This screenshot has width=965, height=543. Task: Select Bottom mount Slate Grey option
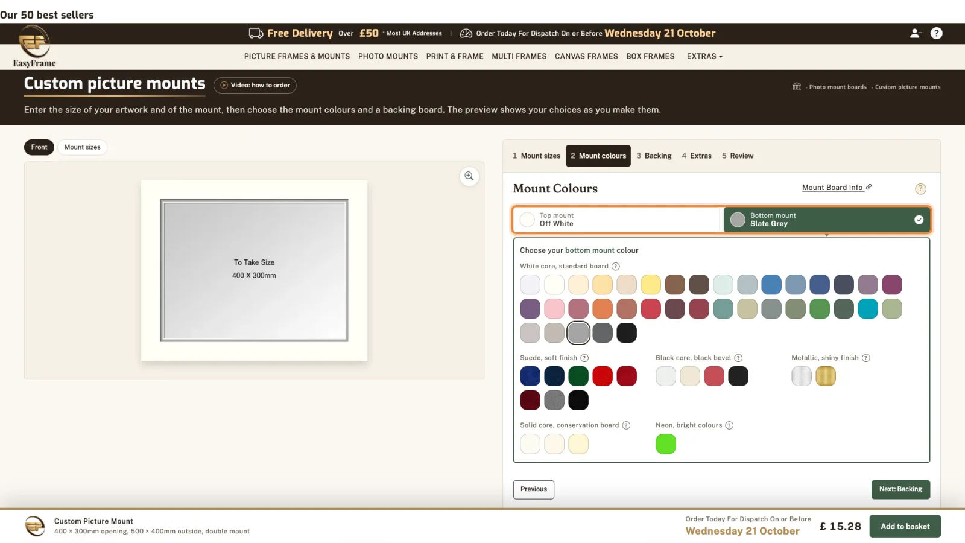[x=826, y=220]
